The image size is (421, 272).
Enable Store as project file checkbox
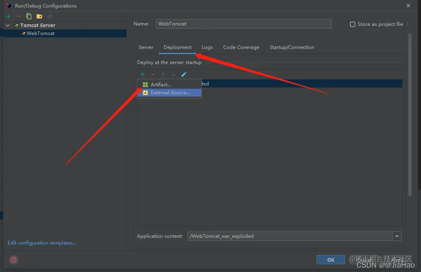coord(353,24)
